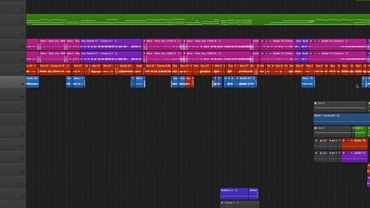Image resolution: width=370 pixels, height=208 pixels.
Task: Expand the orange Audio 16 take folder
Action: (344, 141)
